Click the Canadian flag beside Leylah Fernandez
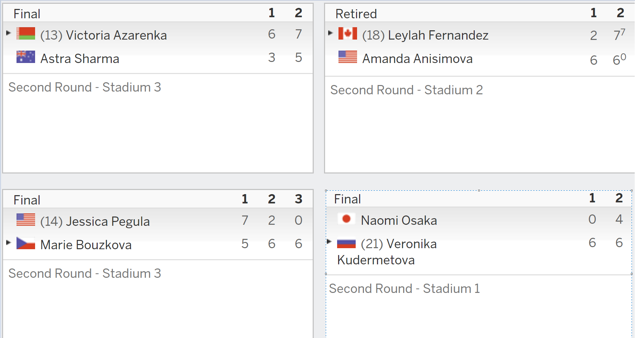Screen dimensions: 635x338 (x=348, y=34)
